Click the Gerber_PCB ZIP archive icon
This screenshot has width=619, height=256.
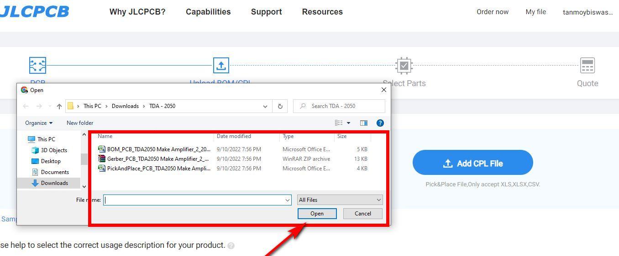tap(102, 159)
